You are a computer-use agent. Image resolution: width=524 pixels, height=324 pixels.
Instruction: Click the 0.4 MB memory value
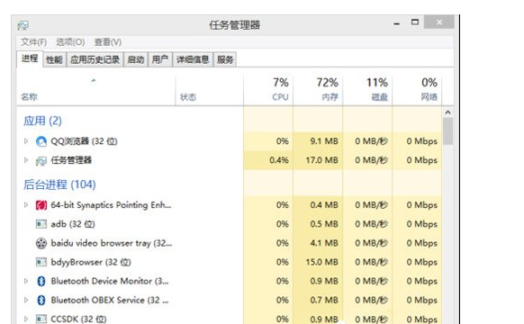tap(324, 205)
